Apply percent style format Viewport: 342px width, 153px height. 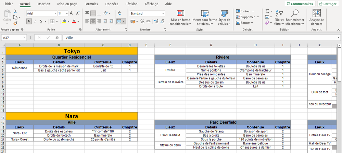(x=142, y=21)
